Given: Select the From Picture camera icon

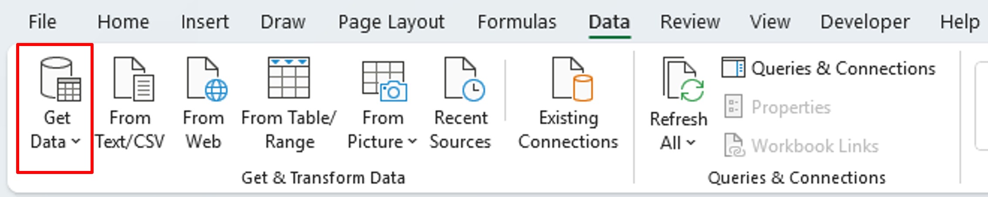Looking at the screenshot, I should (384, 81).
